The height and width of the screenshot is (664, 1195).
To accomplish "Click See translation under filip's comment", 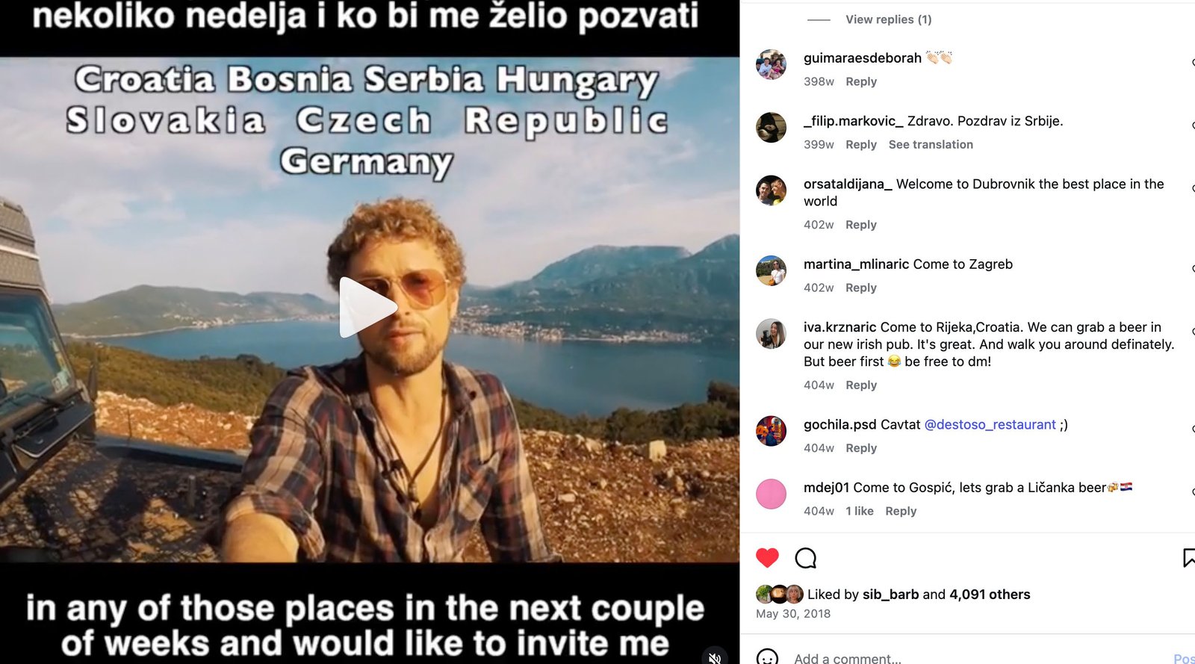I will [931, 144].
